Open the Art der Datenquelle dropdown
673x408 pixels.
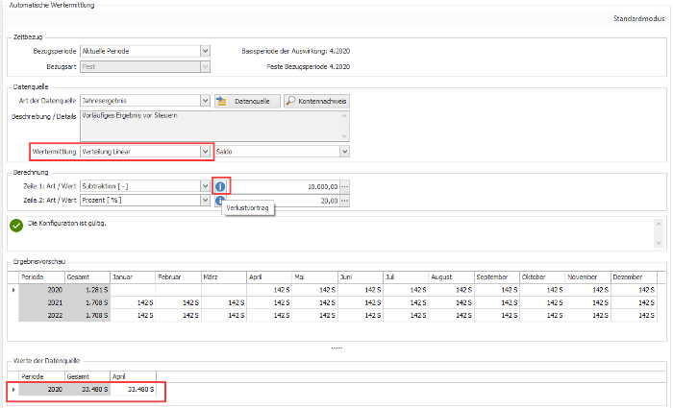pos(205,101)
